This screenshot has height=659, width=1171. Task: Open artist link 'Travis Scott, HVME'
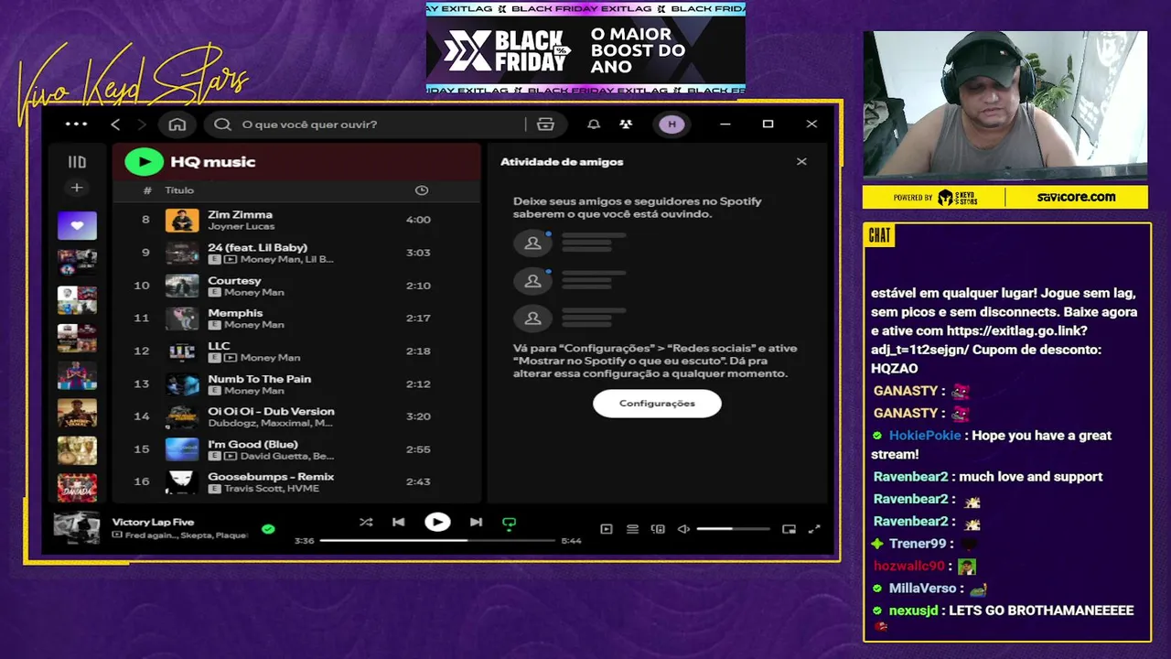pos(272,489)
